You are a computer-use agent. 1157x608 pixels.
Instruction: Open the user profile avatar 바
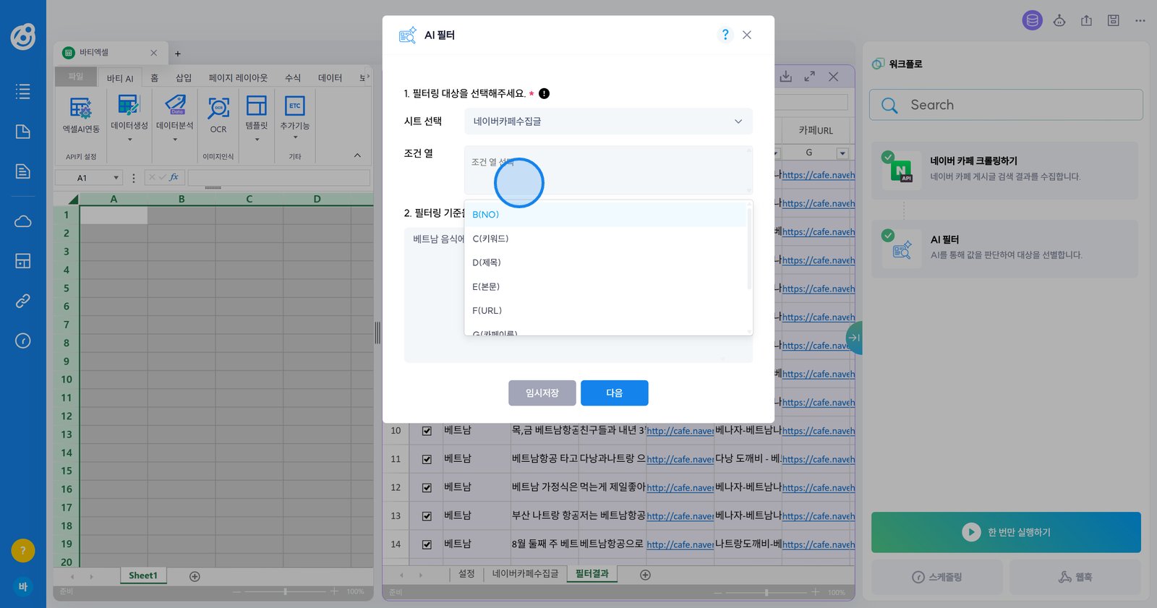[x=22, y=586]
